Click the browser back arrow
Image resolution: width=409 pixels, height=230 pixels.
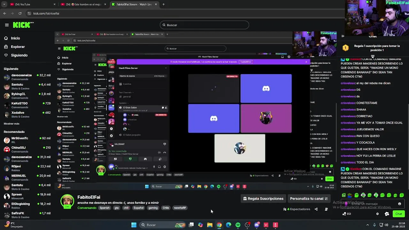tap(5, 13)
